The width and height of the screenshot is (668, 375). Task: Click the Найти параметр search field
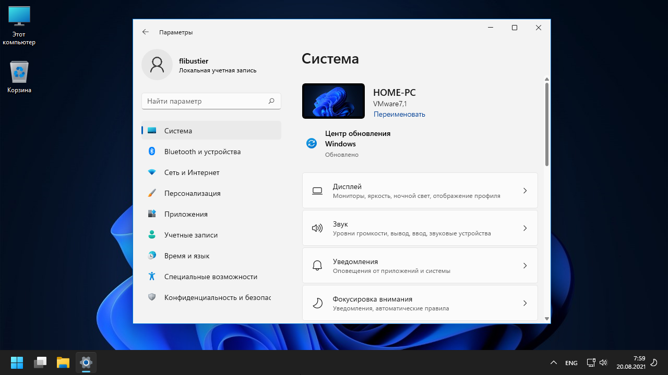click(206, 101)
